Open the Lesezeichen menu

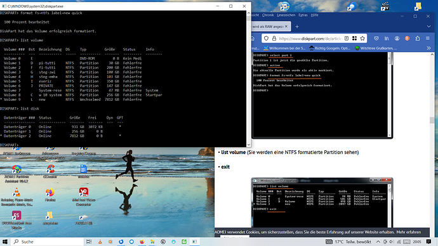point(286,15)
